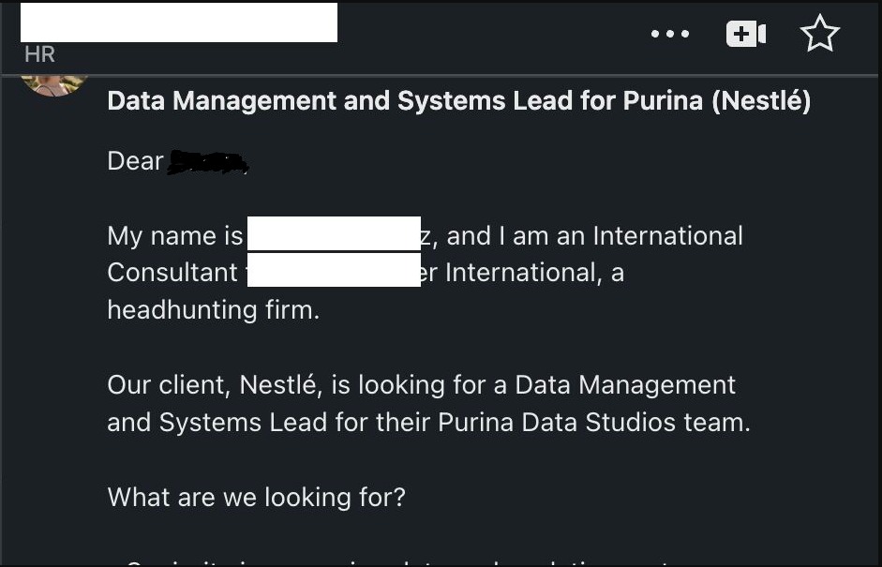This screenshot has height=567, width=882.
Task: Click the redacted sender name in the header
Action: pyautogui.click(x=178, y=22)
